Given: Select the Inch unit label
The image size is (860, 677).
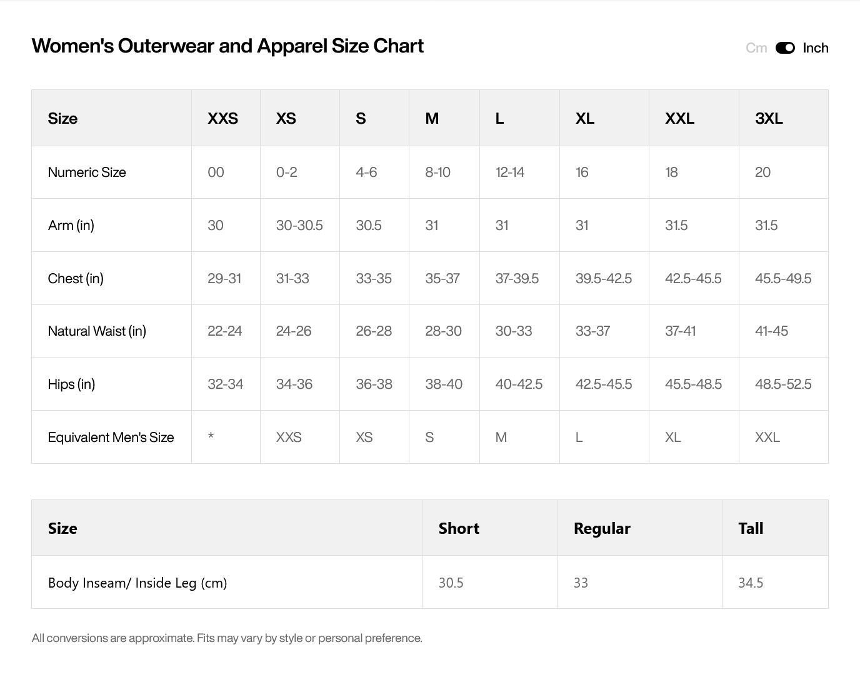Looking at the screenshot, I should click(816, 48).
